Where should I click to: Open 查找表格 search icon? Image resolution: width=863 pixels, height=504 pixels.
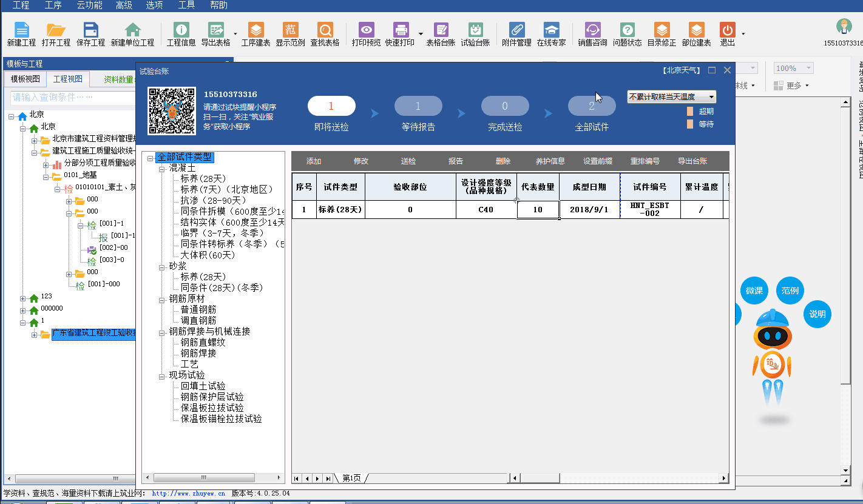325,30
